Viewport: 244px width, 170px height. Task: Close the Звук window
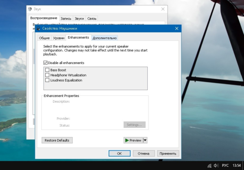coord(163,9)
